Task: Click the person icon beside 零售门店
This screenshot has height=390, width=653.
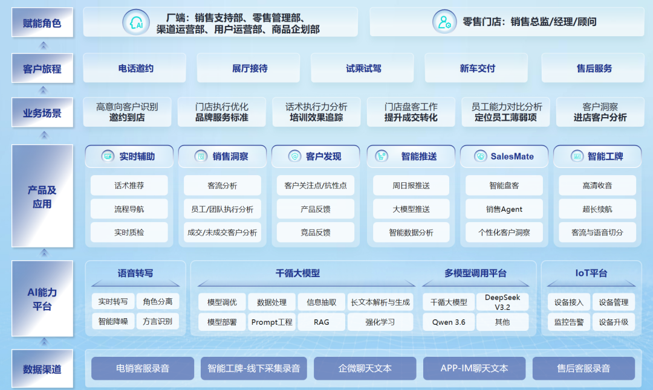Action: point(444,22)
